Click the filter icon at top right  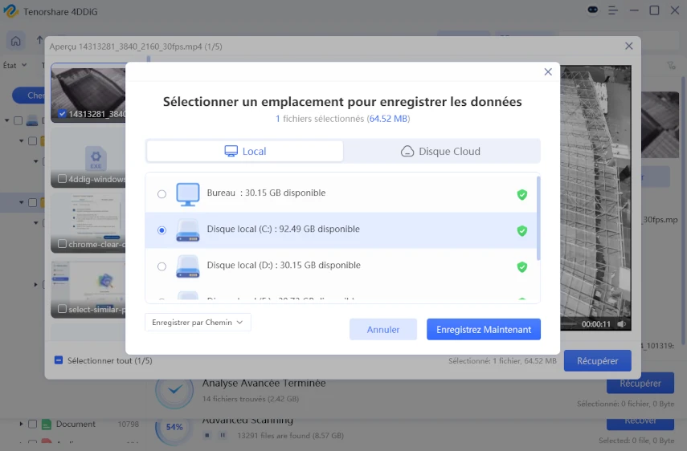tap(671, 66)
